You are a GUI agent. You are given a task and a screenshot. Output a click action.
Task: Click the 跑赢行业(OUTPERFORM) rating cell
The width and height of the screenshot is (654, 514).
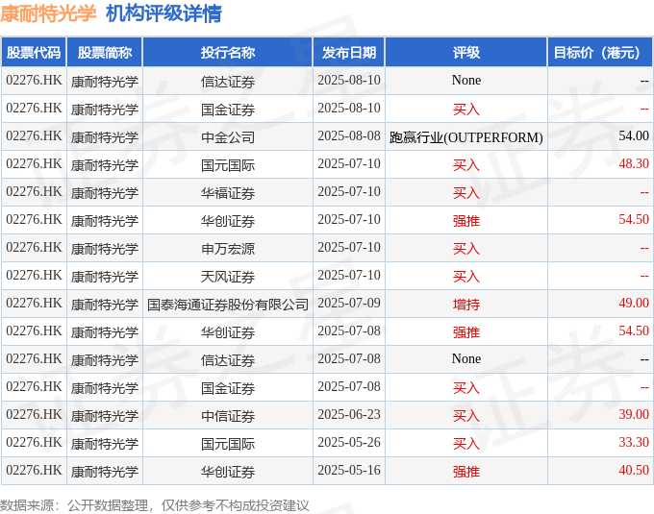pyautogui.click(x=465, y=137)
